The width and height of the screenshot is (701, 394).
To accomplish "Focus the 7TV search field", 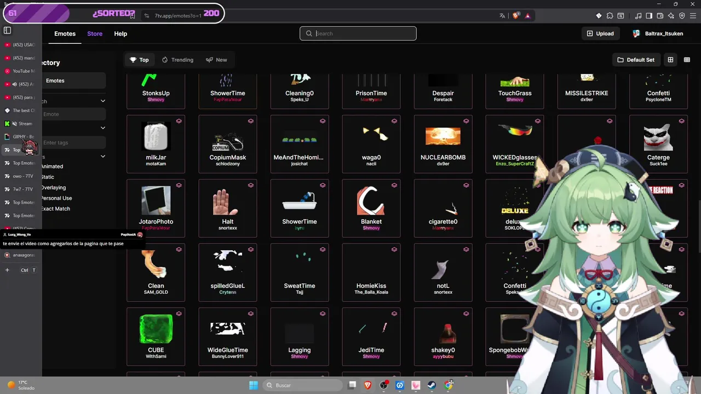I will [358, 33].
